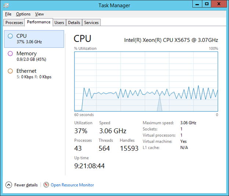Viewport: 229px width, 196px height.
Task: Click the Task Manager title bar icon
Action: tap(6, 5)
